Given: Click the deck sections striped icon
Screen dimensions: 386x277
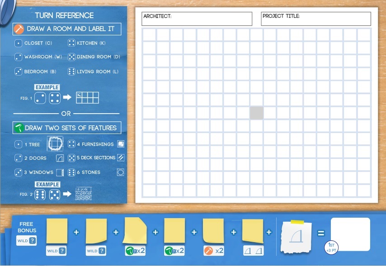Looking at the screenshot, I should coord(121,158).
